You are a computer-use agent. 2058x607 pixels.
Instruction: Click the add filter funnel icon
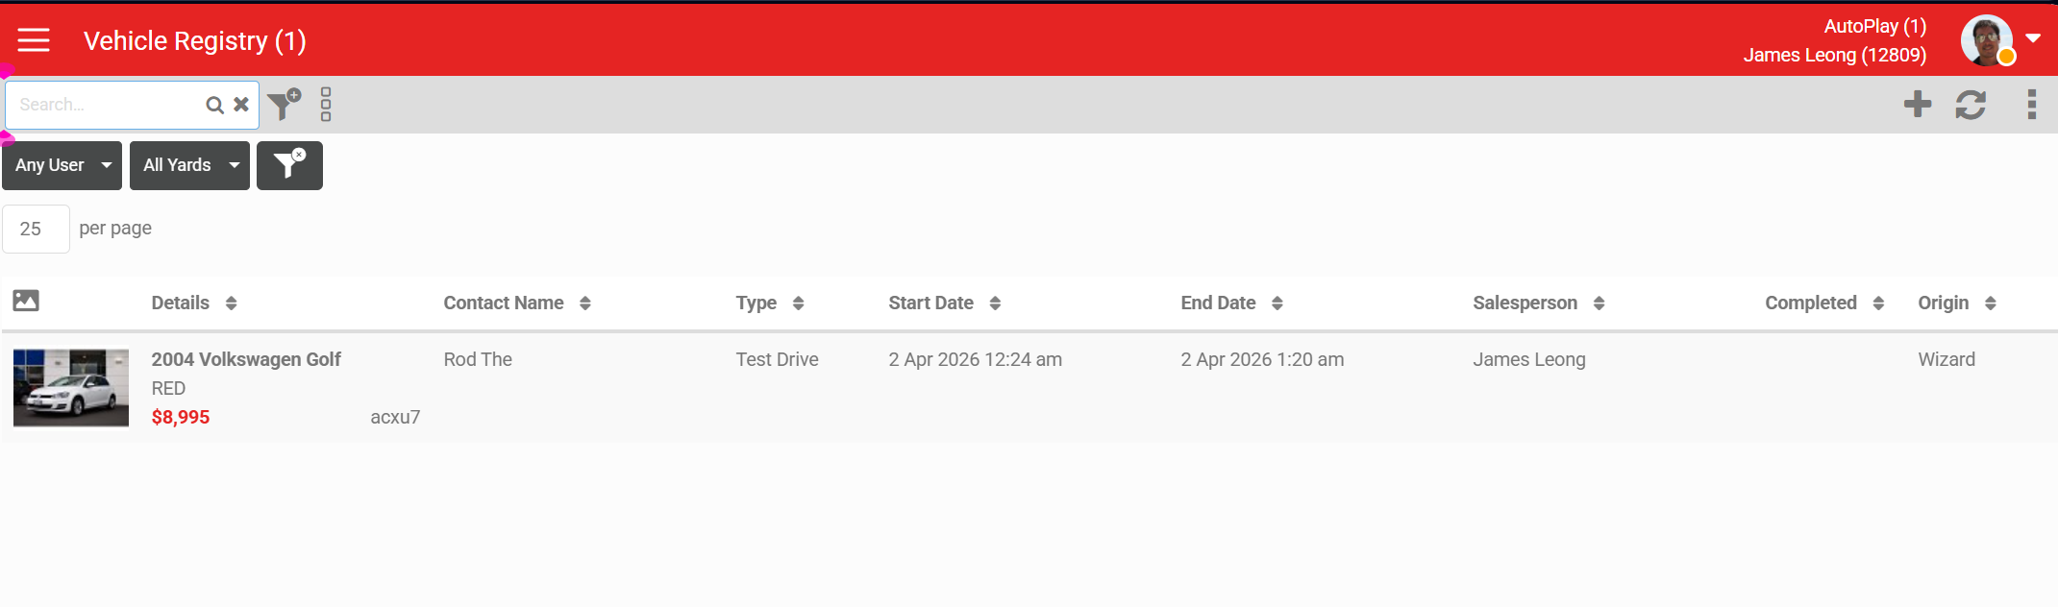[284, 104]
